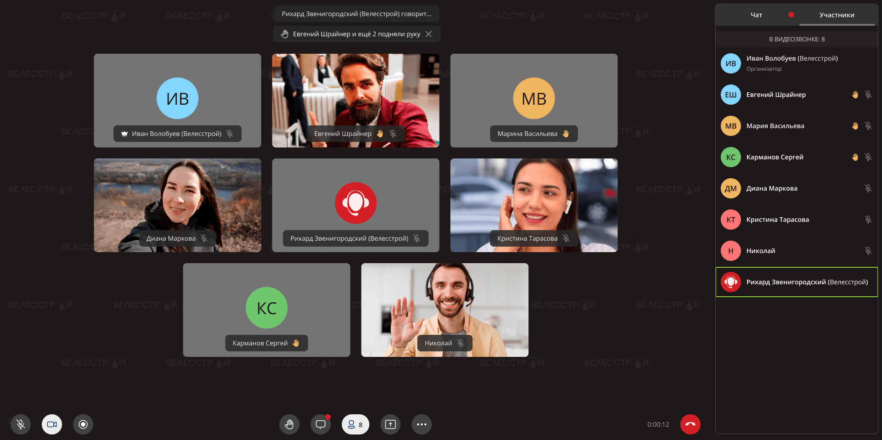
Task: Click raised hand icon on Марина Васильева tile label
Action: 565,134
